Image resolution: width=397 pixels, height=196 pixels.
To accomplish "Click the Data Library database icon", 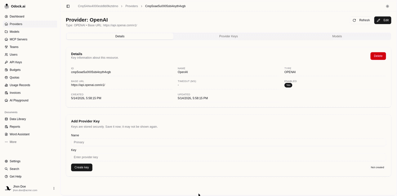I will [7, 119].
